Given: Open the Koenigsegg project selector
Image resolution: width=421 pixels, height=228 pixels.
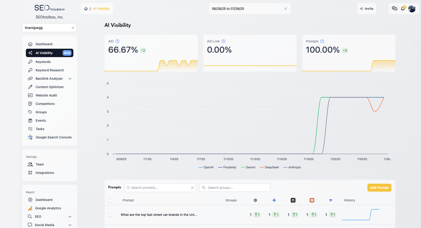Looking at the screenshot, I should coord(49,28).
